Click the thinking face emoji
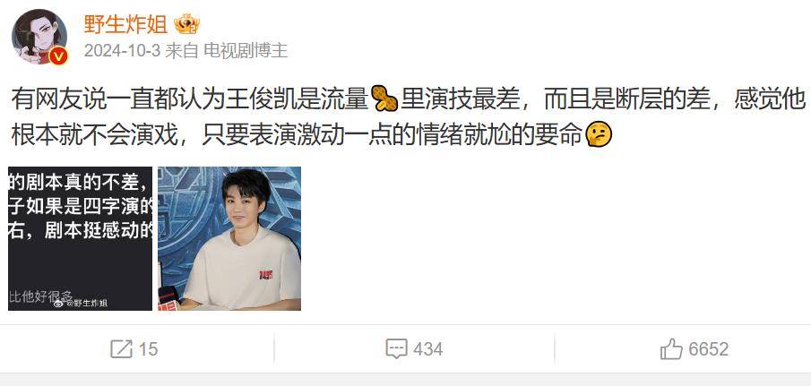Viewport: 811px width, 386px height. pos(599,135)
